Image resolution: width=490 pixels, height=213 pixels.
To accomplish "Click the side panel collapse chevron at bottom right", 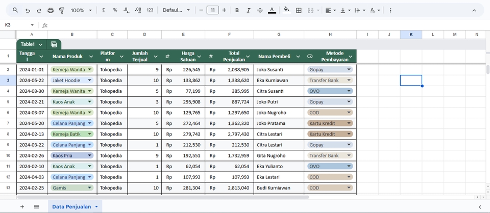I will coord(480,207).
